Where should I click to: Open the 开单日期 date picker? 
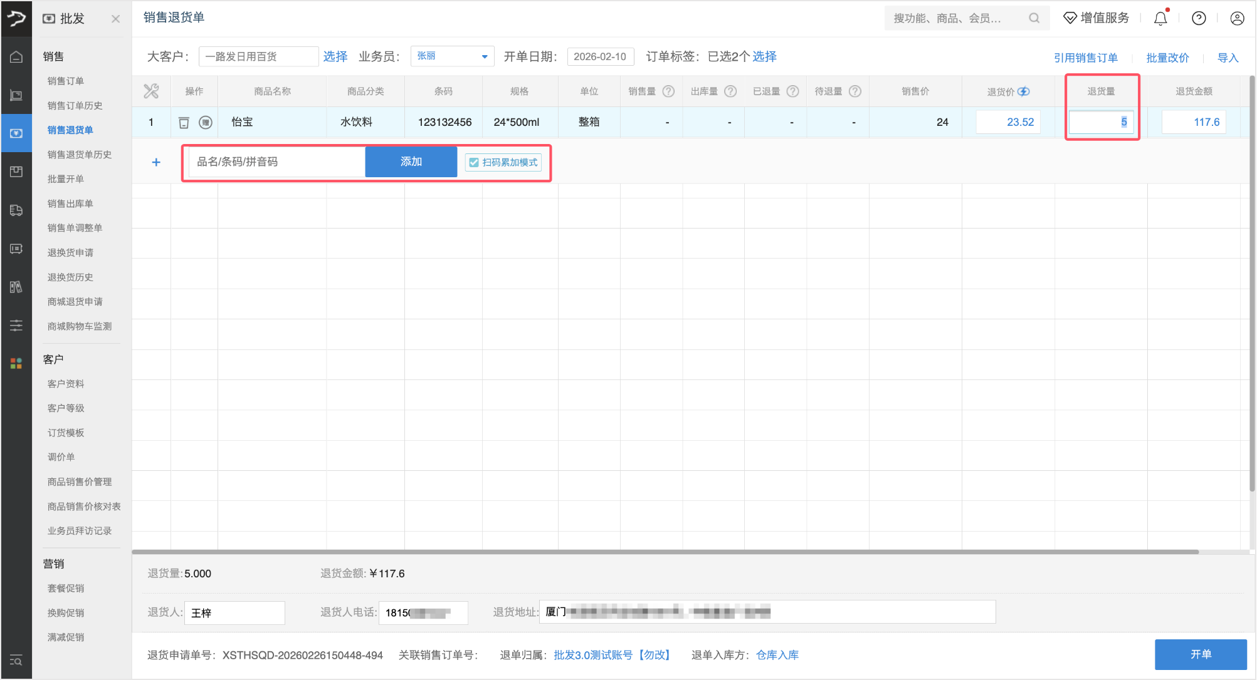pyautogui.click(x=600, y=56)
